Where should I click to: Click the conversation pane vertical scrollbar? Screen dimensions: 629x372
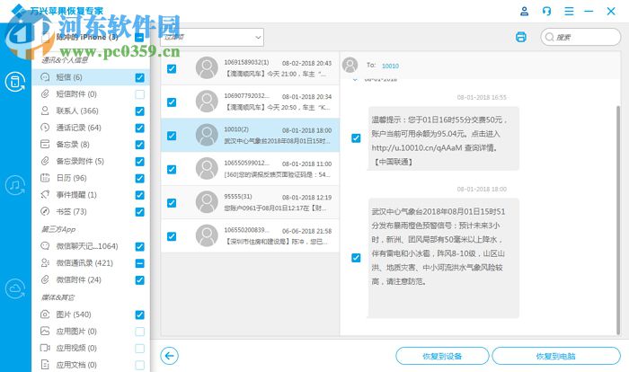[618, 220]
